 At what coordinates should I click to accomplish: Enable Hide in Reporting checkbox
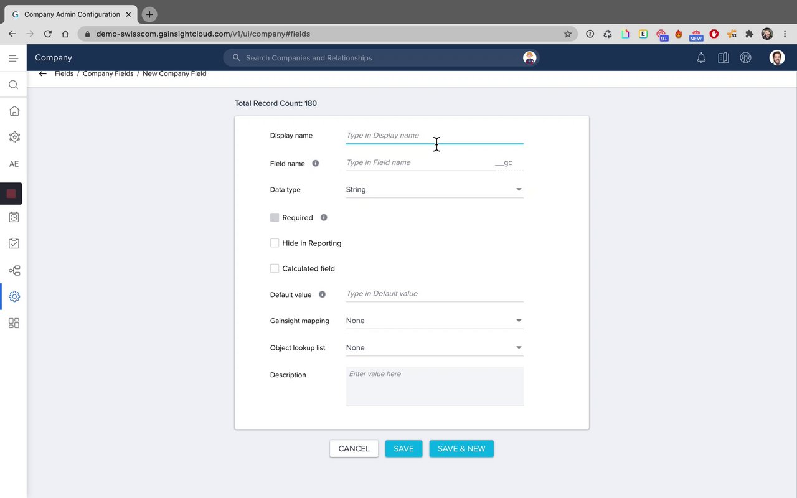click(x=275, y=243)
